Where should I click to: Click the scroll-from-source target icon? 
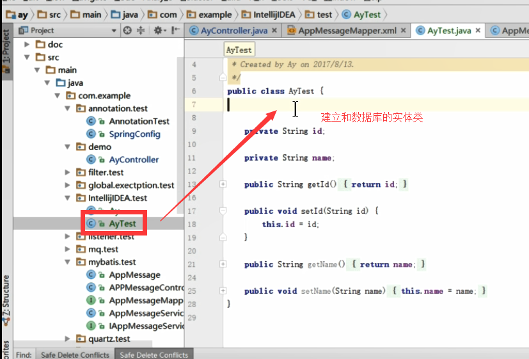(x=127, y=30)
